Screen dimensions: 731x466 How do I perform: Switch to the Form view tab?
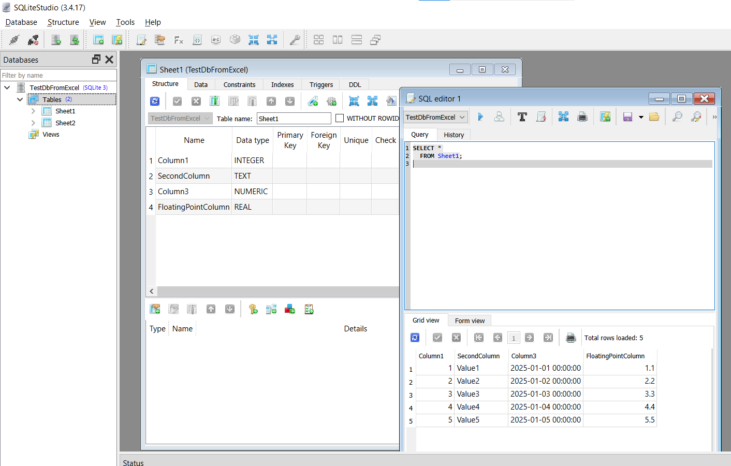click(x=470, y=321)
